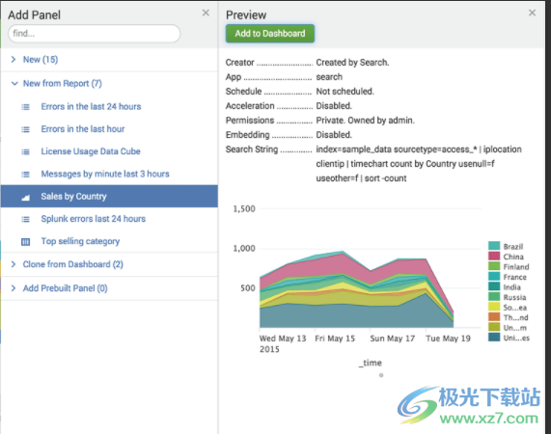Click the list icon beside Splunk errors last 24 hours
The height and width of the screenshot is (434, 551).
click(26, 219)
